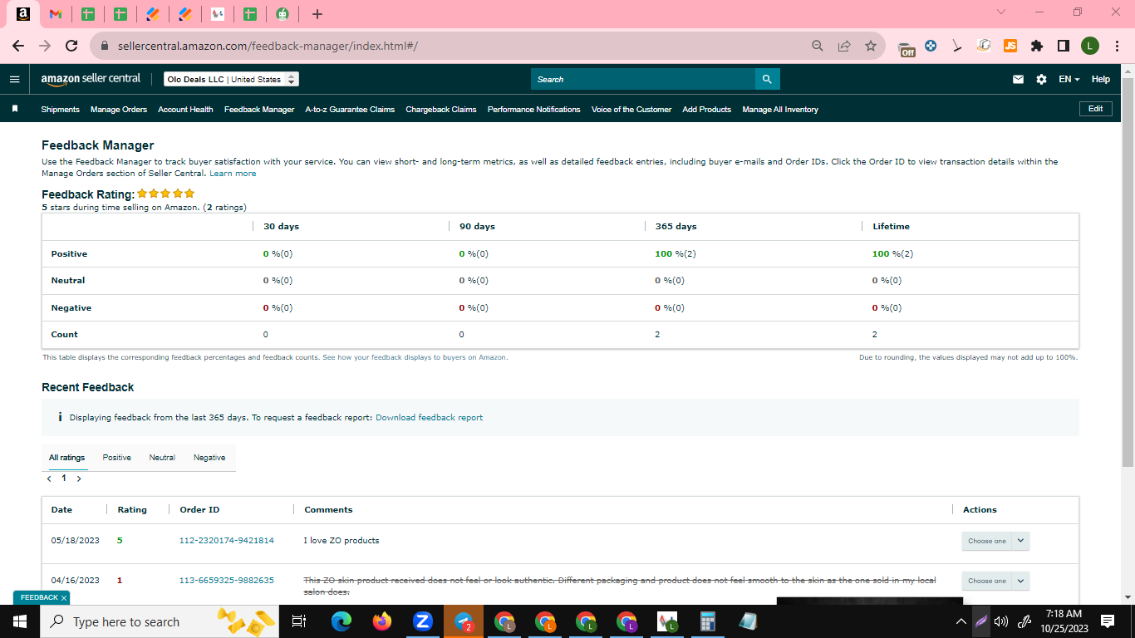1135x638 pixels.
Task: Open the EN language dropdown
Action: [x=1069, y=79]
